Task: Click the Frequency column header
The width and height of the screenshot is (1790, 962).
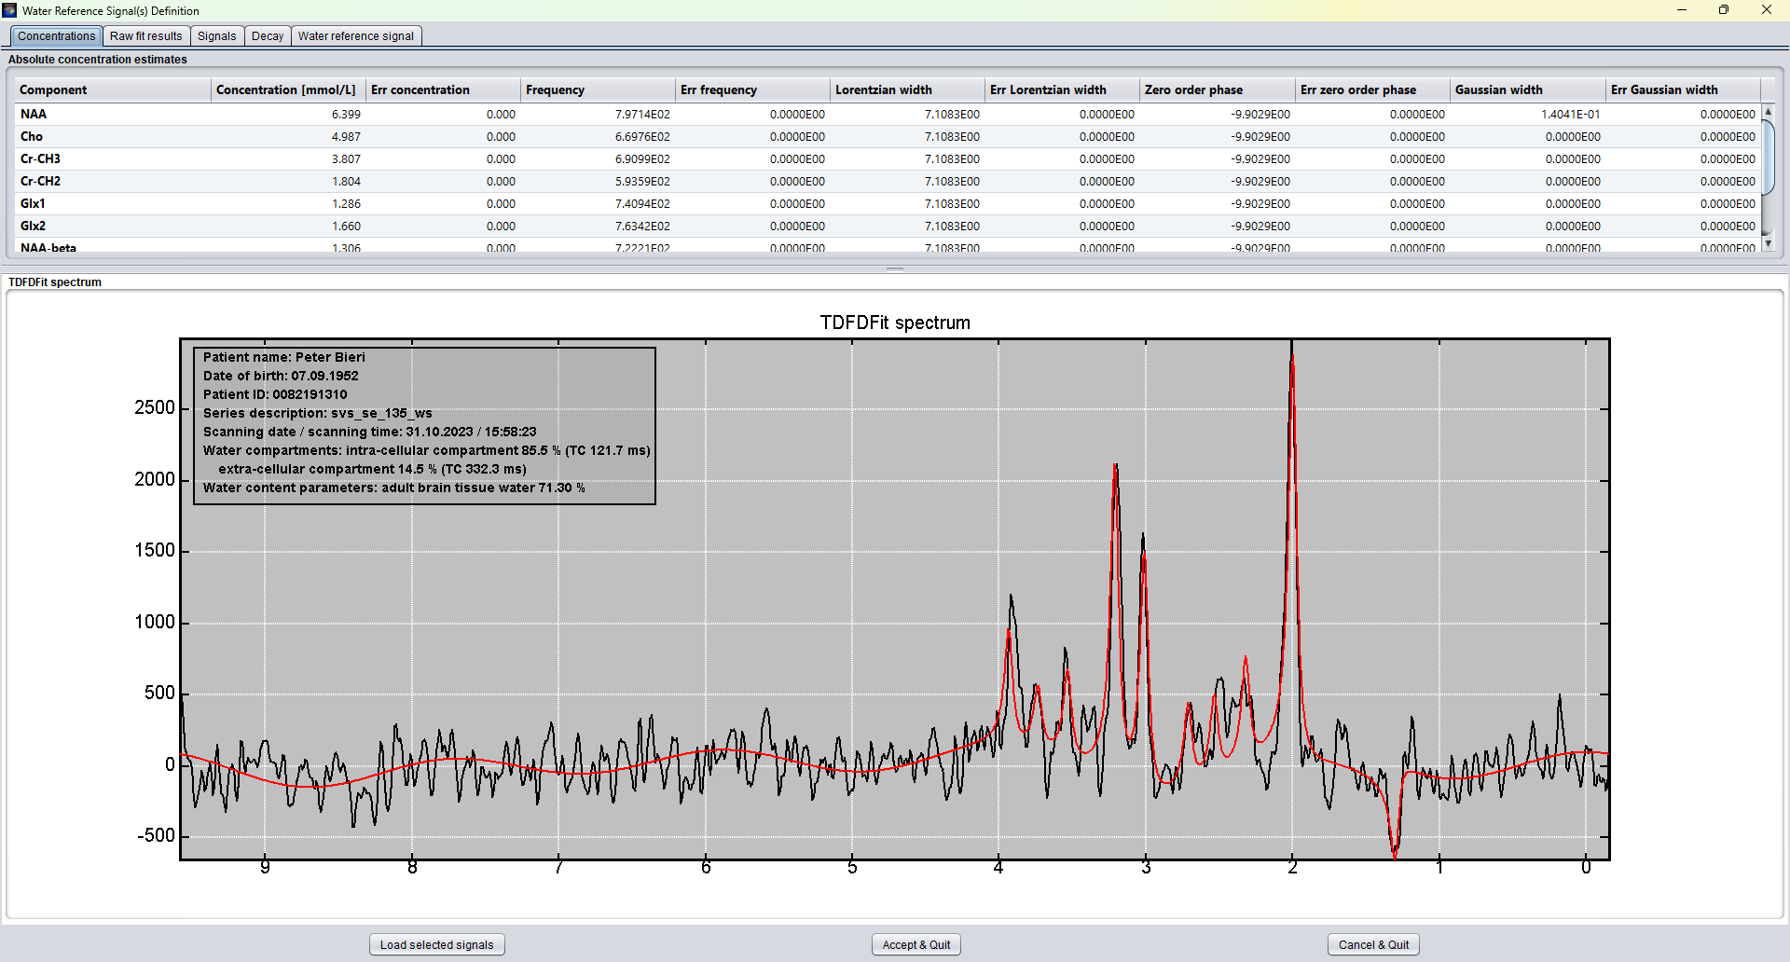Action: (x=598, y=90)
